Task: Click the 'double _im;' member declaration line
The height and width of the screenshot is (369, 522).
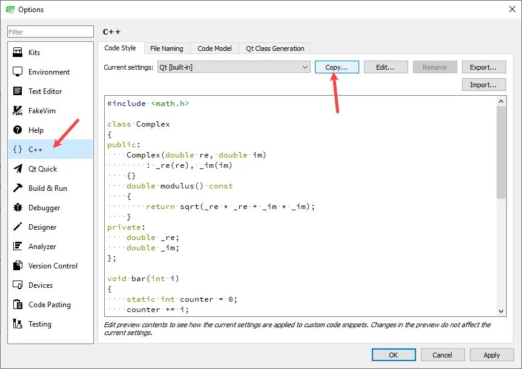Action: [153, 248]
